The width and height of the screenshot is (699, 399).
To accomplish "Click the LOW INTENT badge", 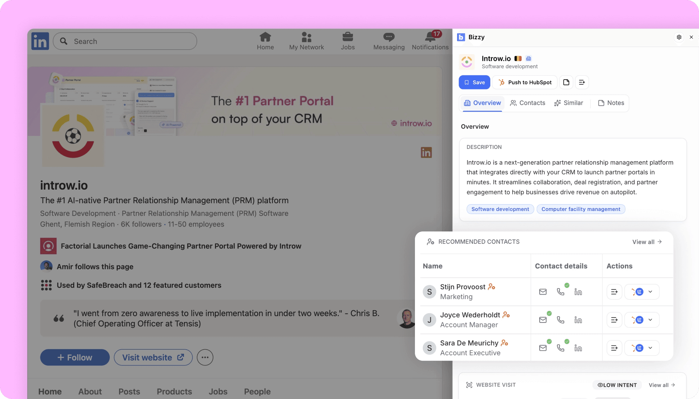I will point(617,385).
